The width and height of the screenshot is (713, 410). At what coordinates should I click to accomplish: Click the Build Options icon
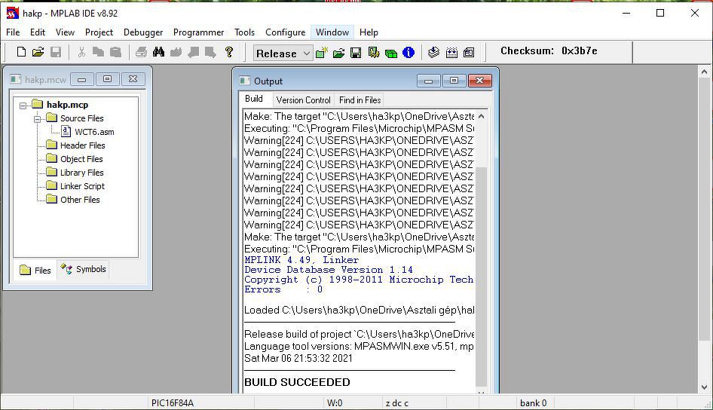(x=374, y=53)
